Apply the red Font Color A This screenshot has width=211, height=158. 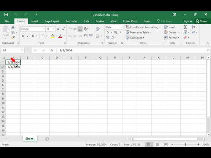60,36
